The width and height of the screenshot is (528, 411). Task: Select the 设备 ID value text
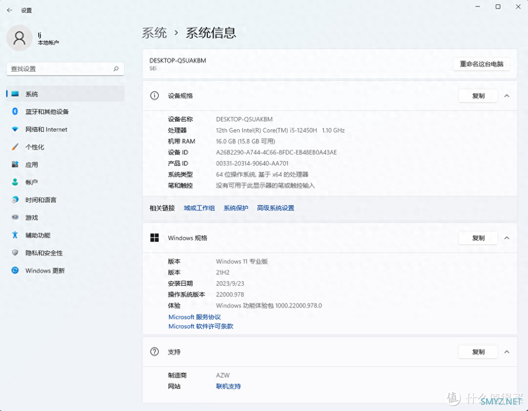tap(276, 152)
